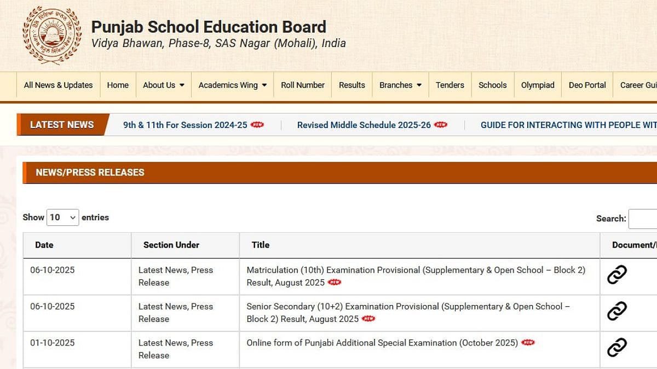
Task: Sort by the Title column header
Action: point(261,245)
